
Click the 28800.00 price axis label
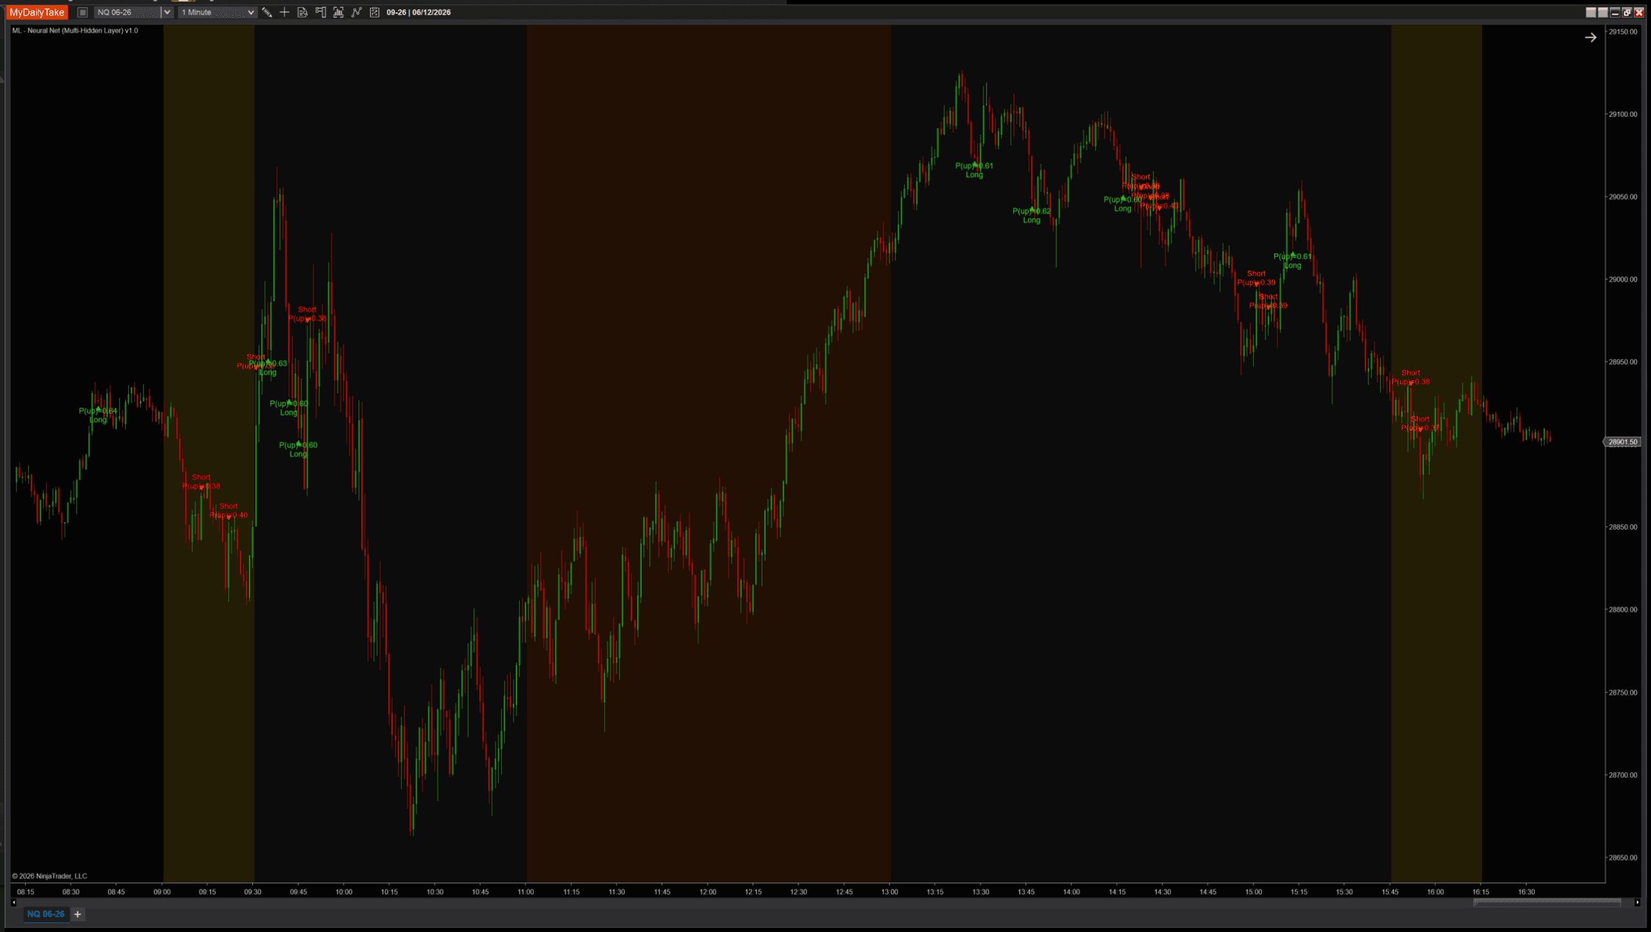(x=1623, y=609)
